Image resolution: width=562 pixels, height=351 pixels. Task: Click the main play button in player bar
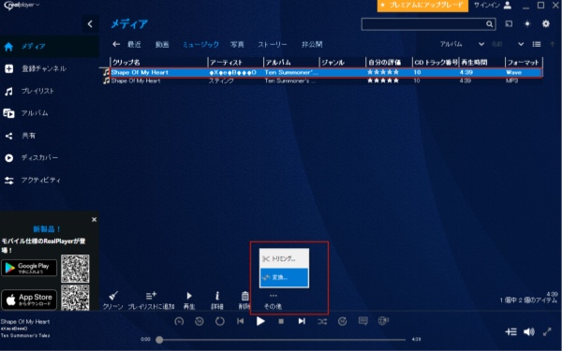[260, 321]
